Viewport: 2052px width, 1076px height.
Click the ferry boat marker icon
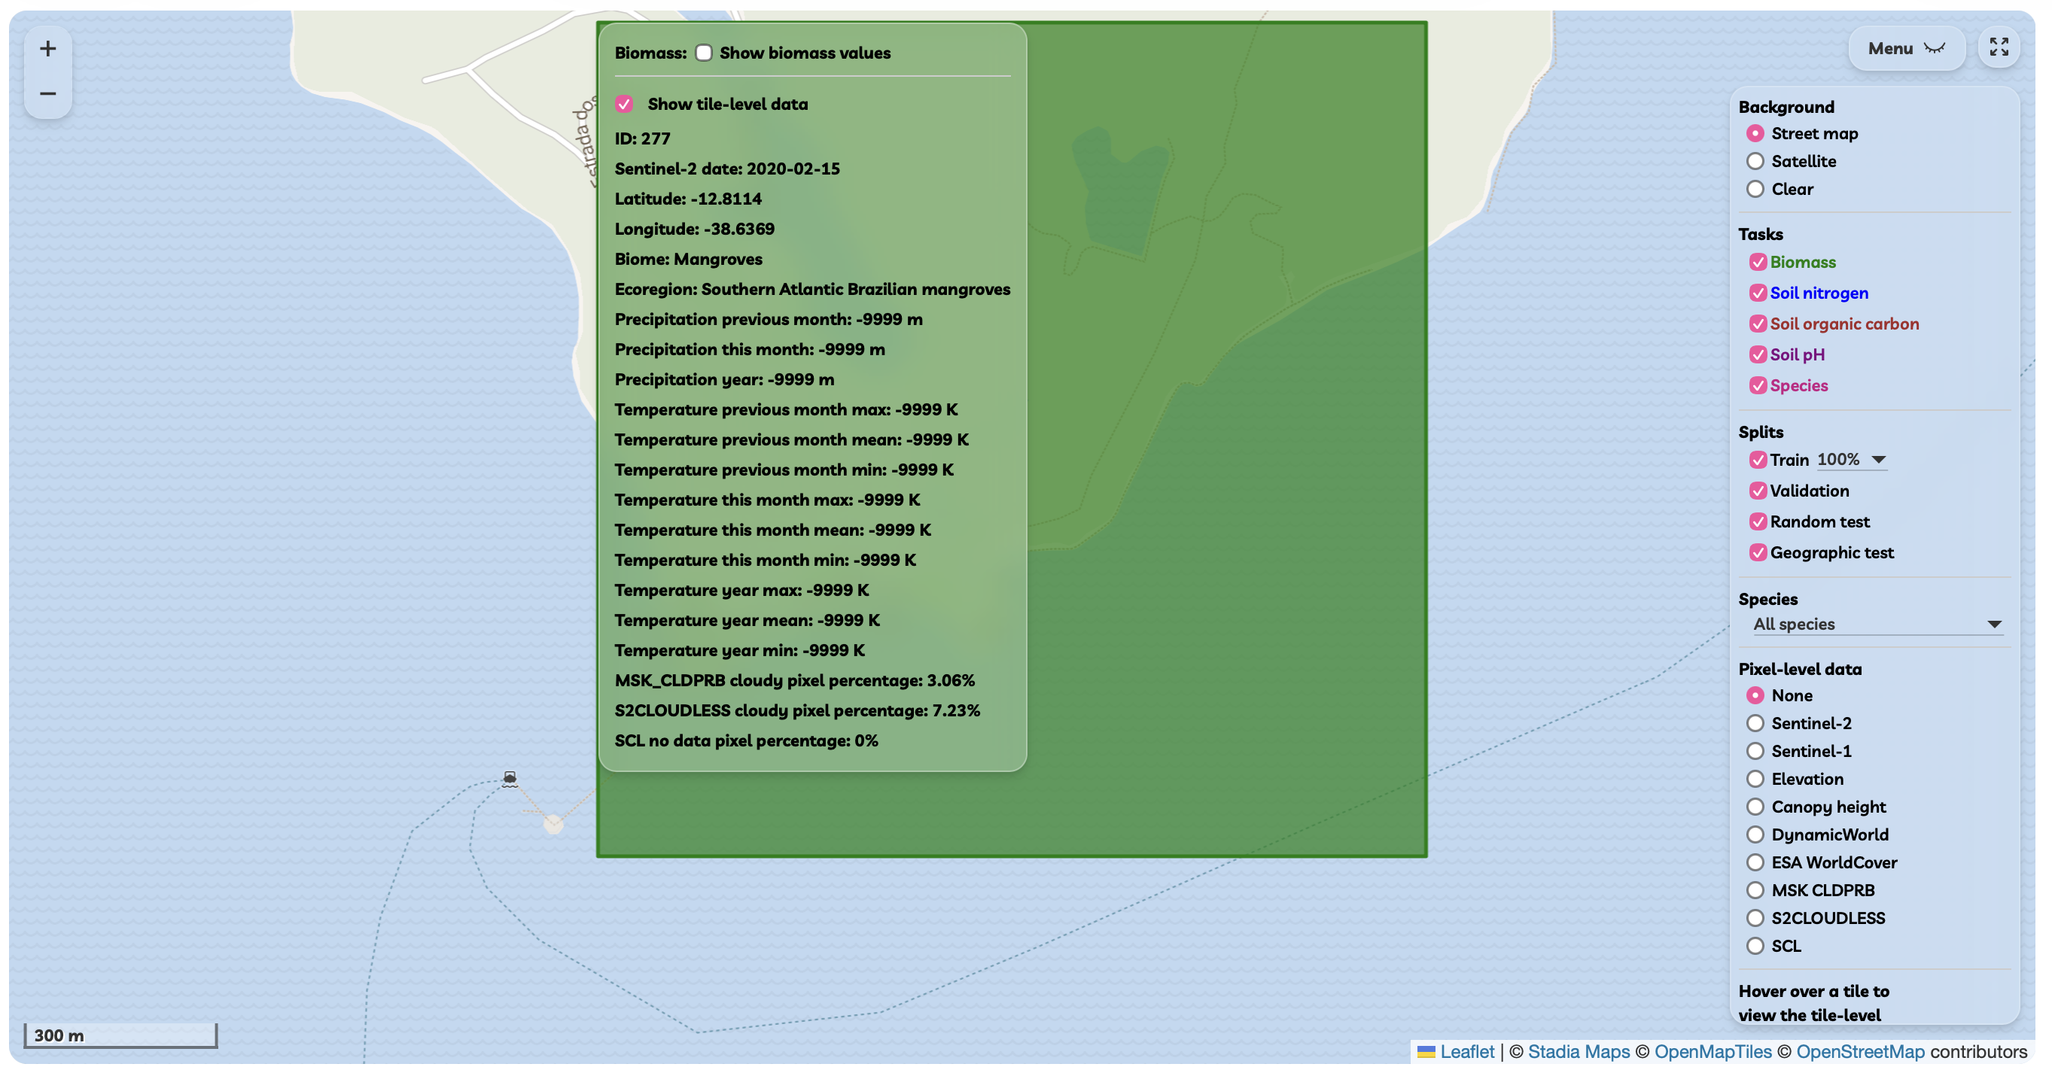click(x=510, y=778)
